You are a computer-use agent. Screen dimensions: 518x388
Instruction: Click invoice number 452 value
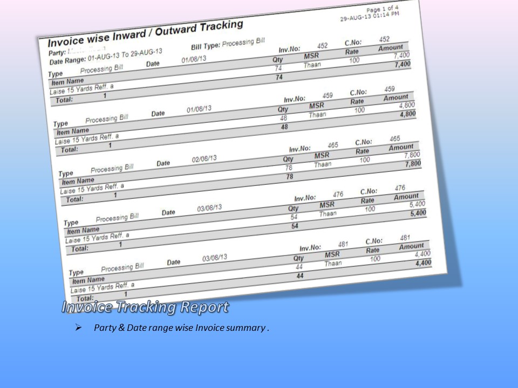pos(322,47)
